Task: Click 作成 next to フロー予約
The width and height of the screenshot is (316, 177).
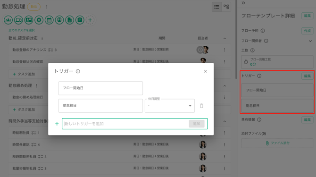Action: (308, 31)
